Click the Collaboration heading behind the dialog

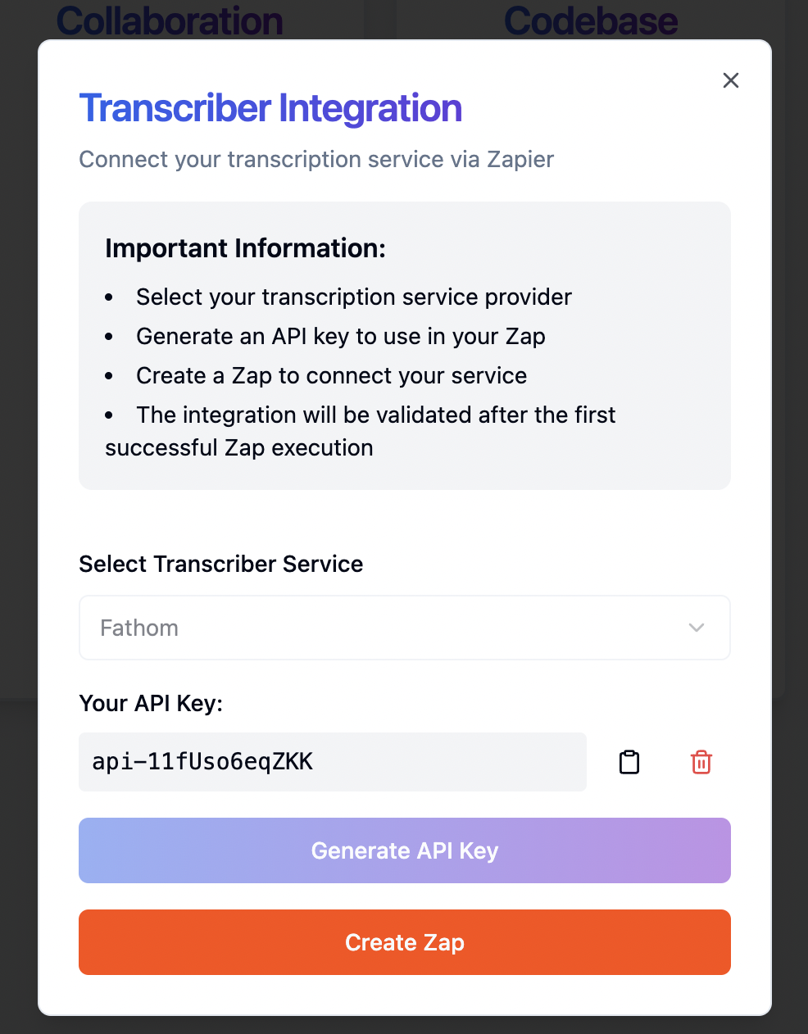(x=170, y=20)
